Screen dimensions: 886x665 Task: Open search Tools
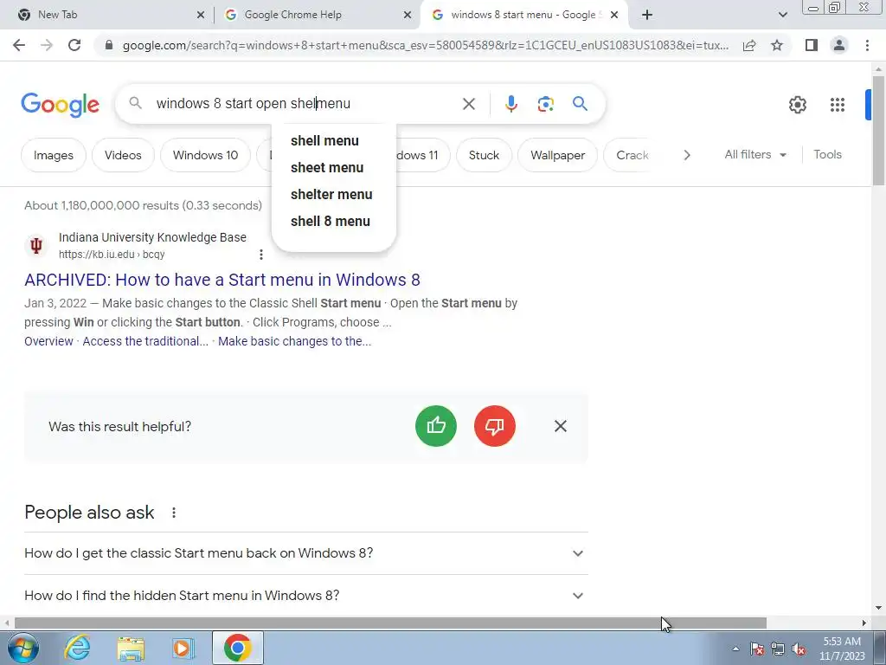[x=827, y=154]
